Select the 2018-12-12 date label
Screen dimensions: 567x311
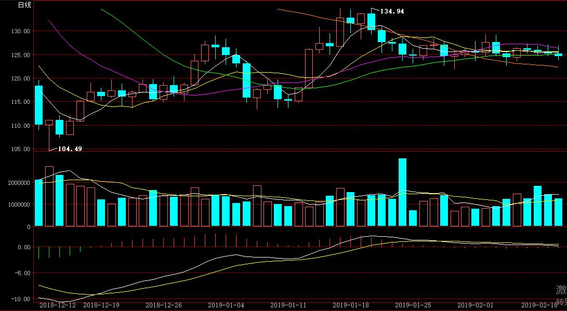[58, 305]
